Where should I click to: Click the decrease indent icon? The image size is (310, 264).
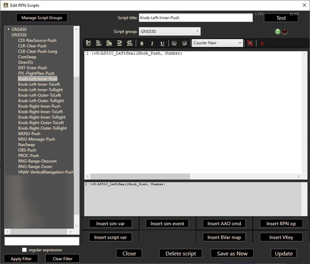pos(185,43)
